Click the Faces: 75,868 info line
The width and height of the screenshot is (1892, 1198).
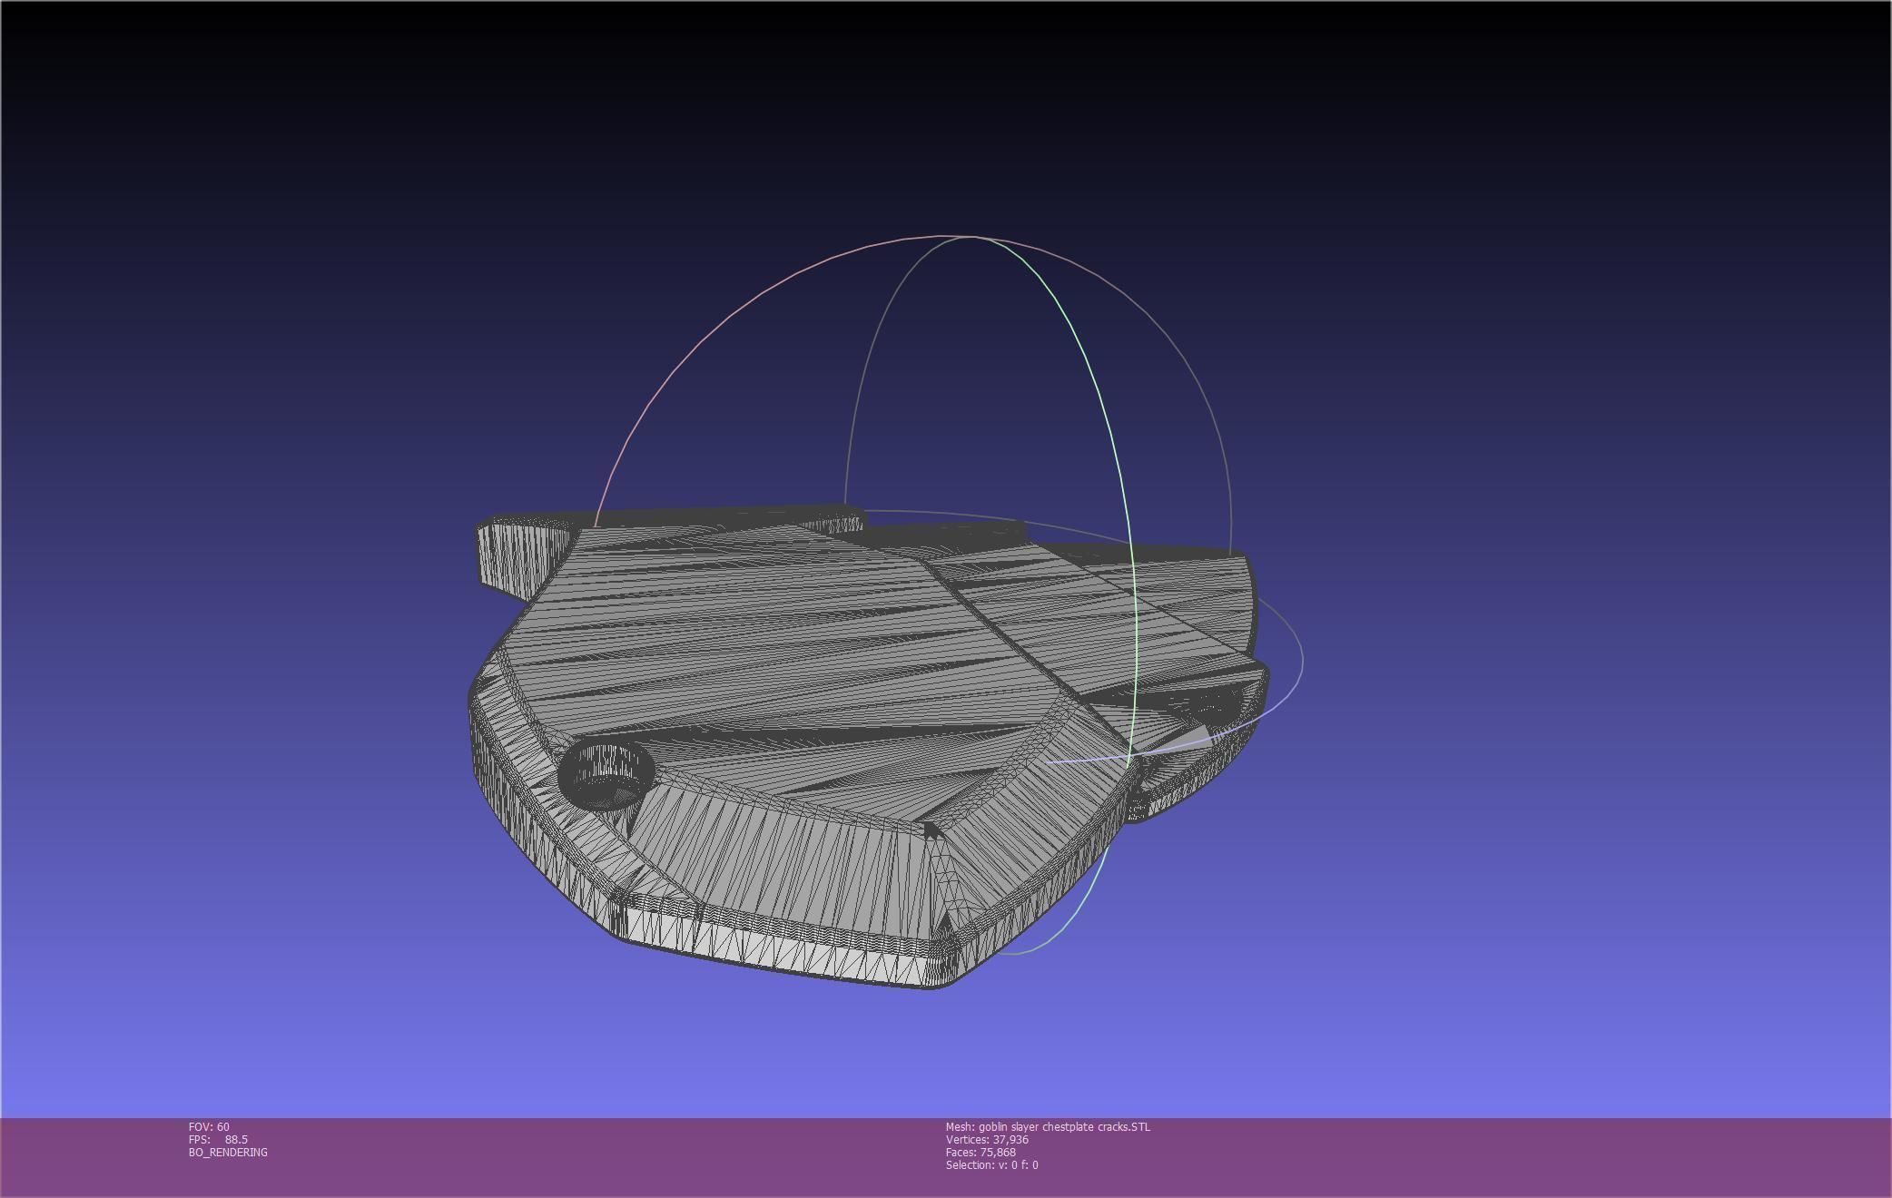click(980, 1152)
